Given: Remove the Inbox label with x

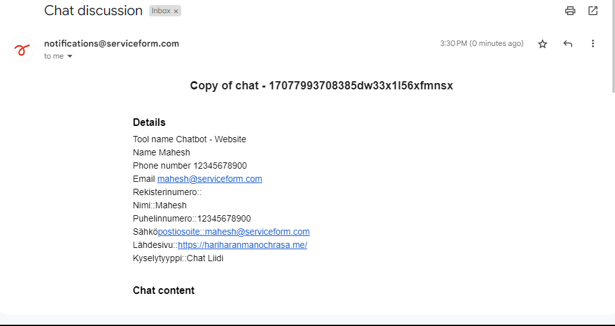Looking at the screenshot, I should click(x=176, y=11).
